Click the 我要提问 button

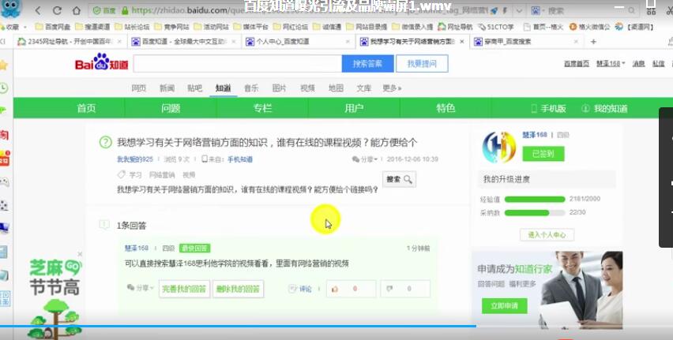click(x=422, y=63)
